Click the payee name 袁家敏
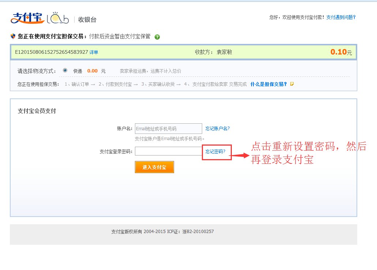Image resolution: width=377 pixels, height=270 pixels. pos(224,52)
